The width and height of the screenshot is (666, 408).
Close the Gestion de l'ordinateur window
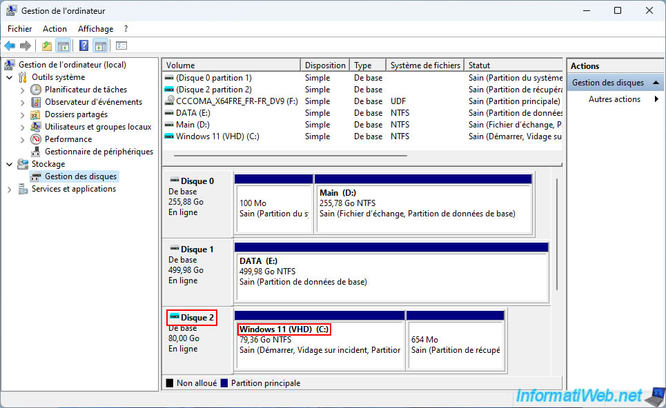coord(649,10)
